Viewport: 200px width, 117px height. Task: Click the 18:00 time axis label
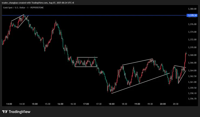coord(112,104)
